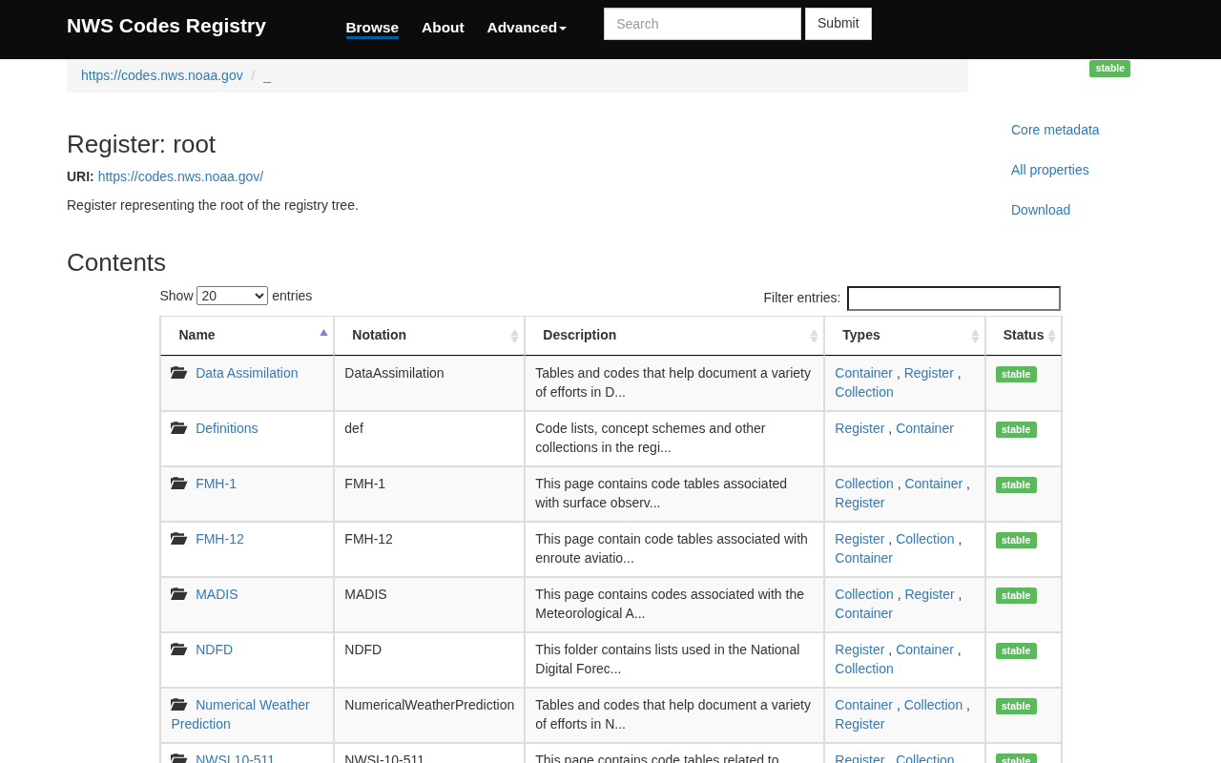Click the folder icon next to FMH-12
This screenshot has height=763, width=1221.
coord(178,539)
